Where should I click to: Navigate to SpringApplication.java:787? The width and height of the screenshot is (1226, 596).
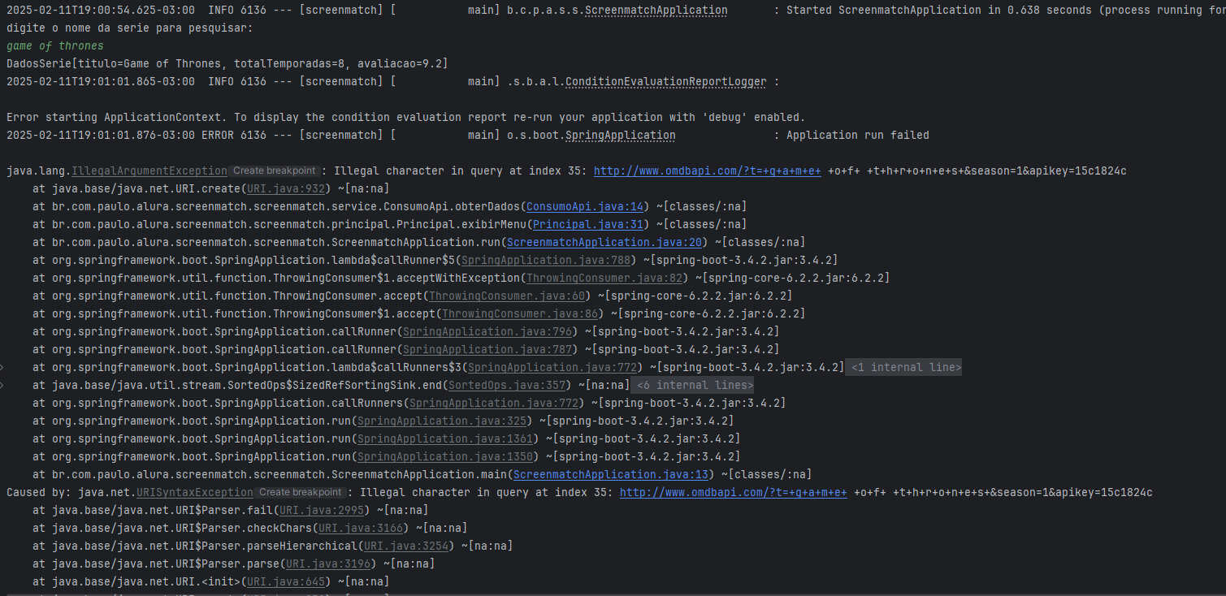click(x=487, y=350)
